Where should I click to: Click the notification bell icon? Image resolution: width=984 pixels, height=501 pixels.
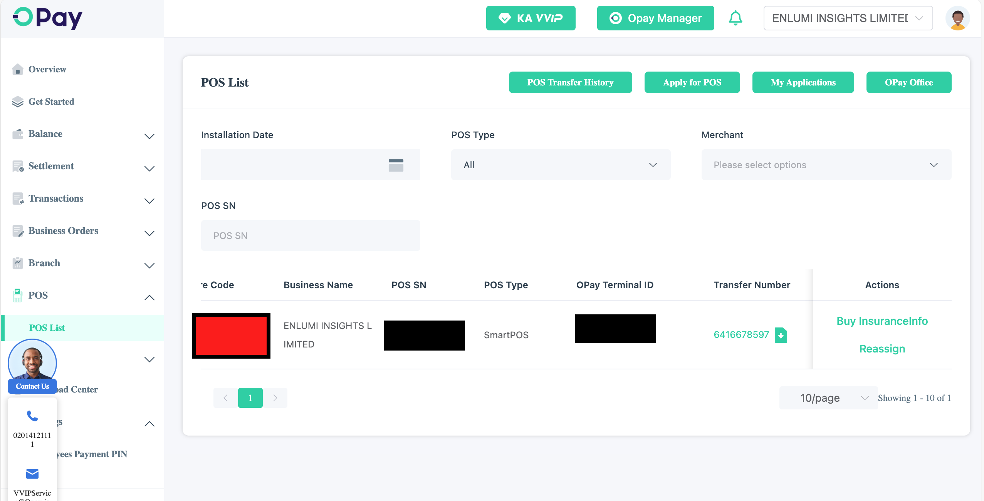coord(735,18)
